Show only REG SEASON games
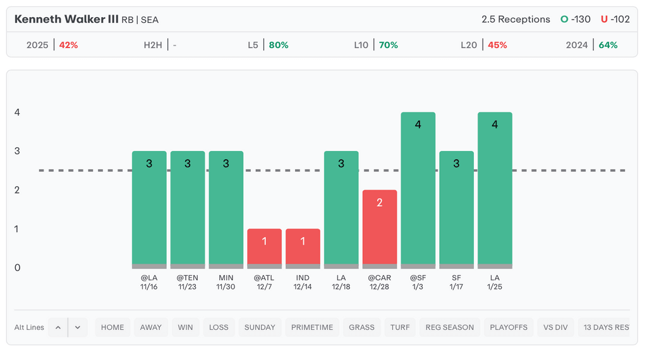The width and height of the screenshot is (647, 354). [450, 327]
